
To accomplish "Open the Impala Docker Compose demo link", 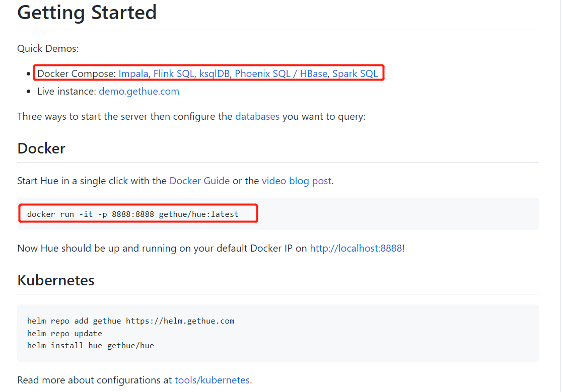I will pyautogui.click(x=133, y=73).
